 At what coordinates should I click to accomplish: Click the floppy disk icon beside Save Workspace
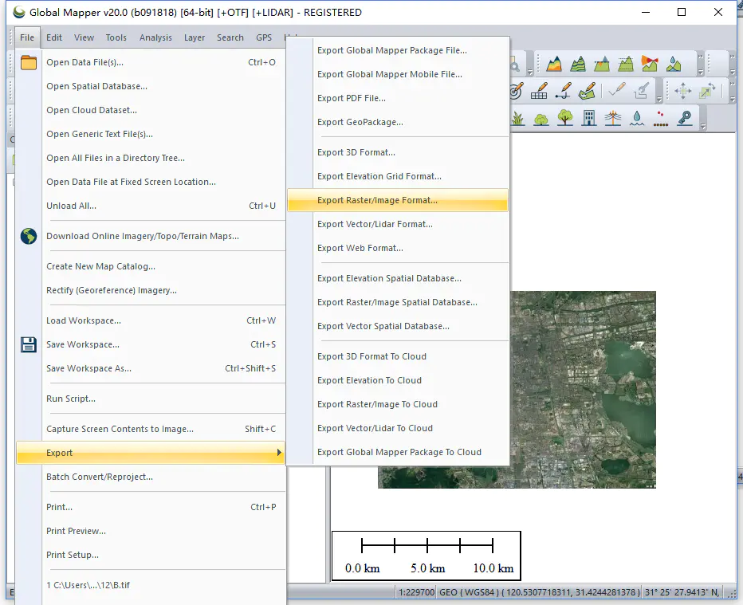pos(29,344)
